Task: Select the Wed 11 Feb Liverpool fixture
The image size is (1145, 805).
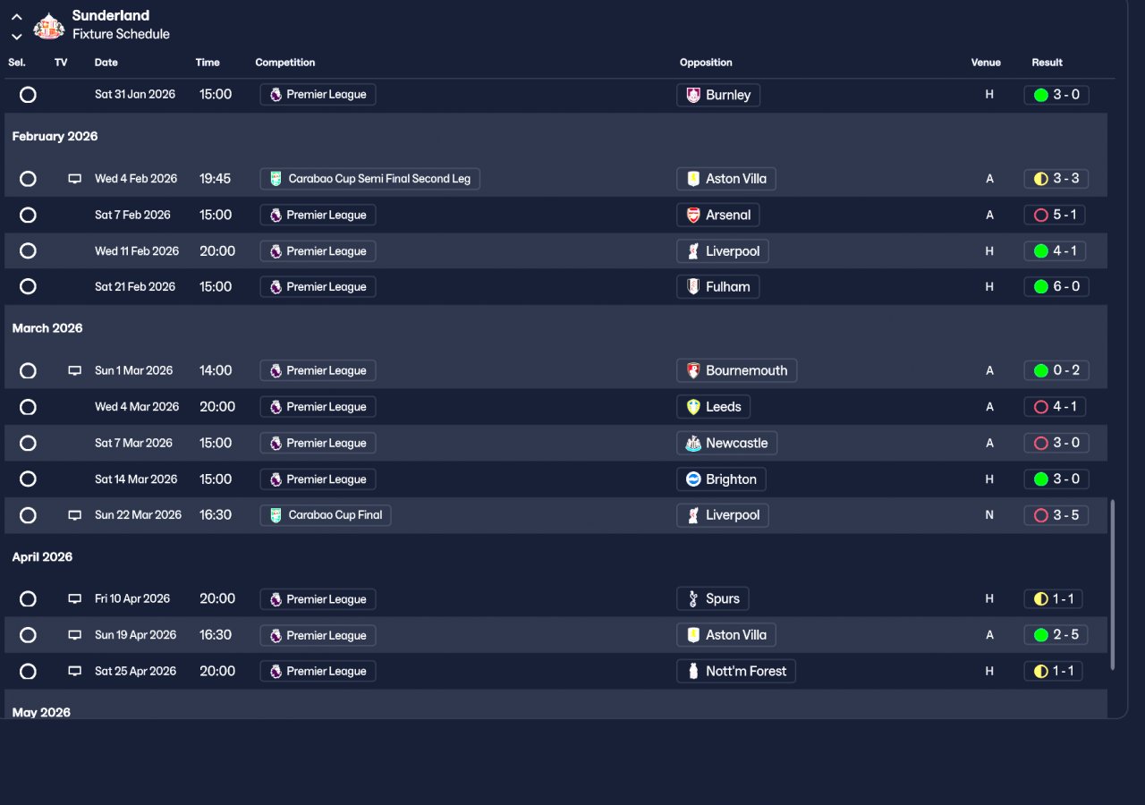Action: [x=28, y=251]
